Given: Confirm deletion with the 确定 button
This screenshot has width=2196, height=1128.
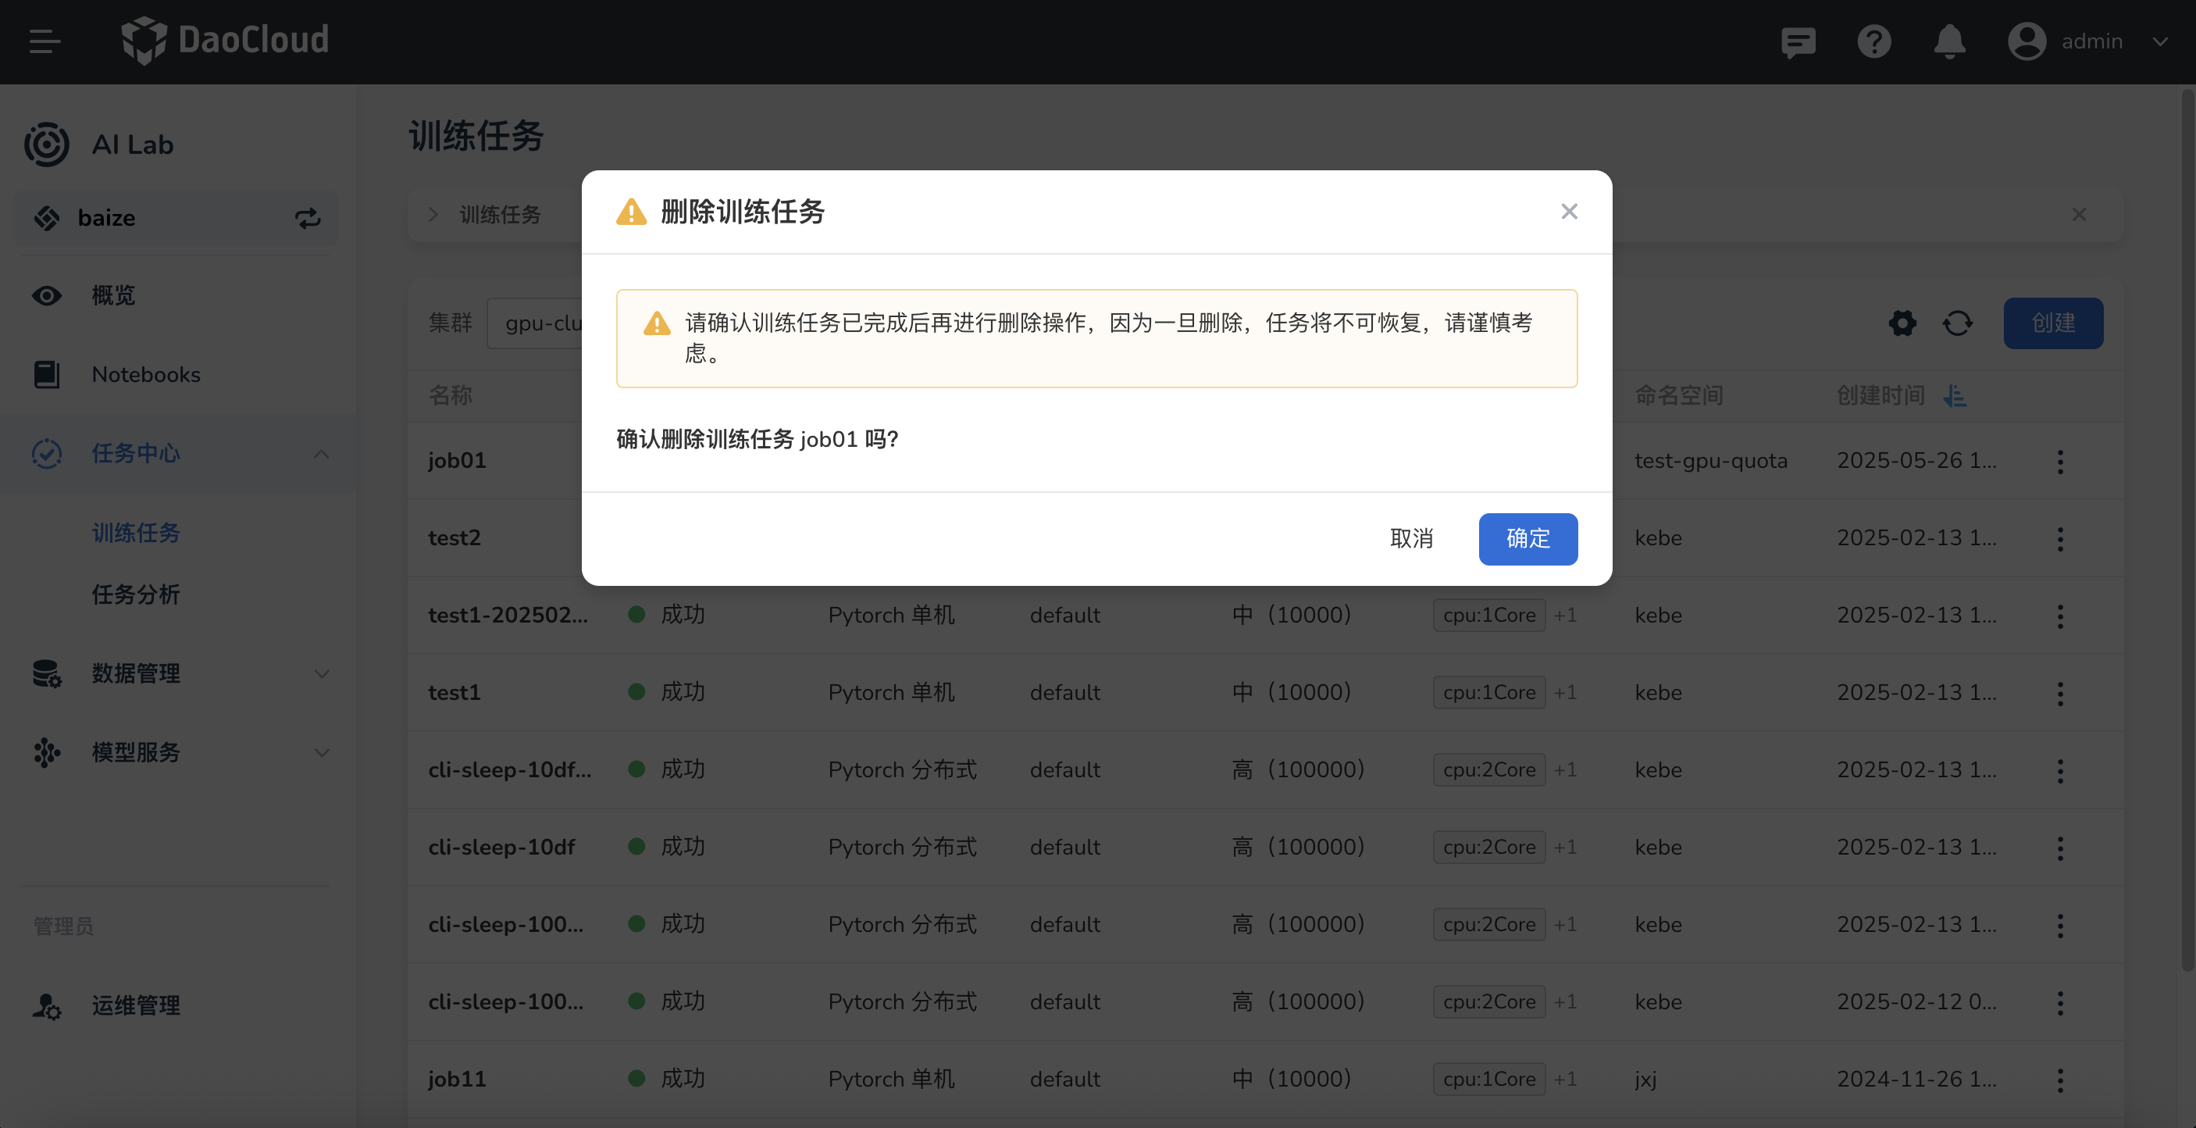Looking at the screenshot, I should 1528,539.
